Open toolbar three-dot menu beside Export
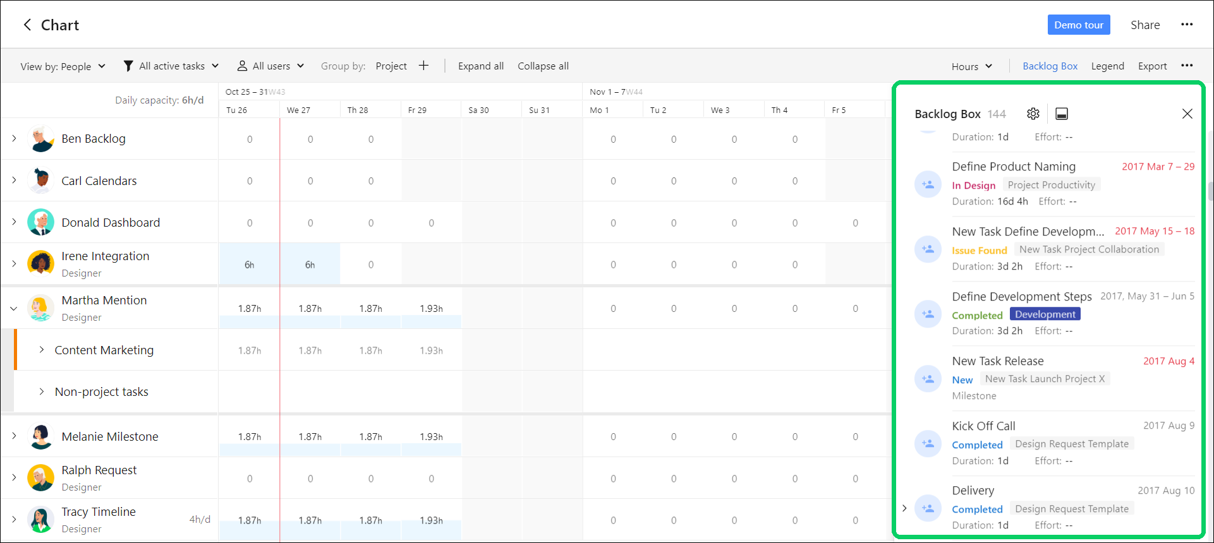This screenshot has height=543, width=1214. coord(1186,66)
